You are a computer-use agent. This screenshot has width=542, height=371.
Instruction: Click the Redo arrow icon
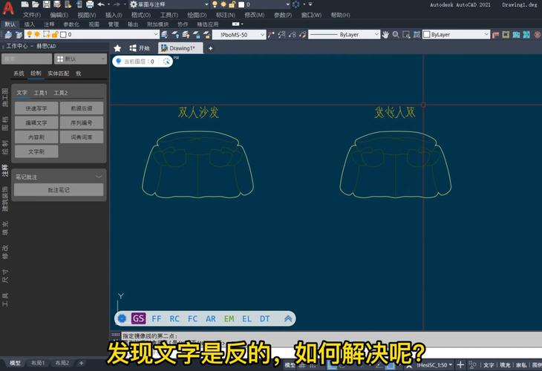click(117, 4)
